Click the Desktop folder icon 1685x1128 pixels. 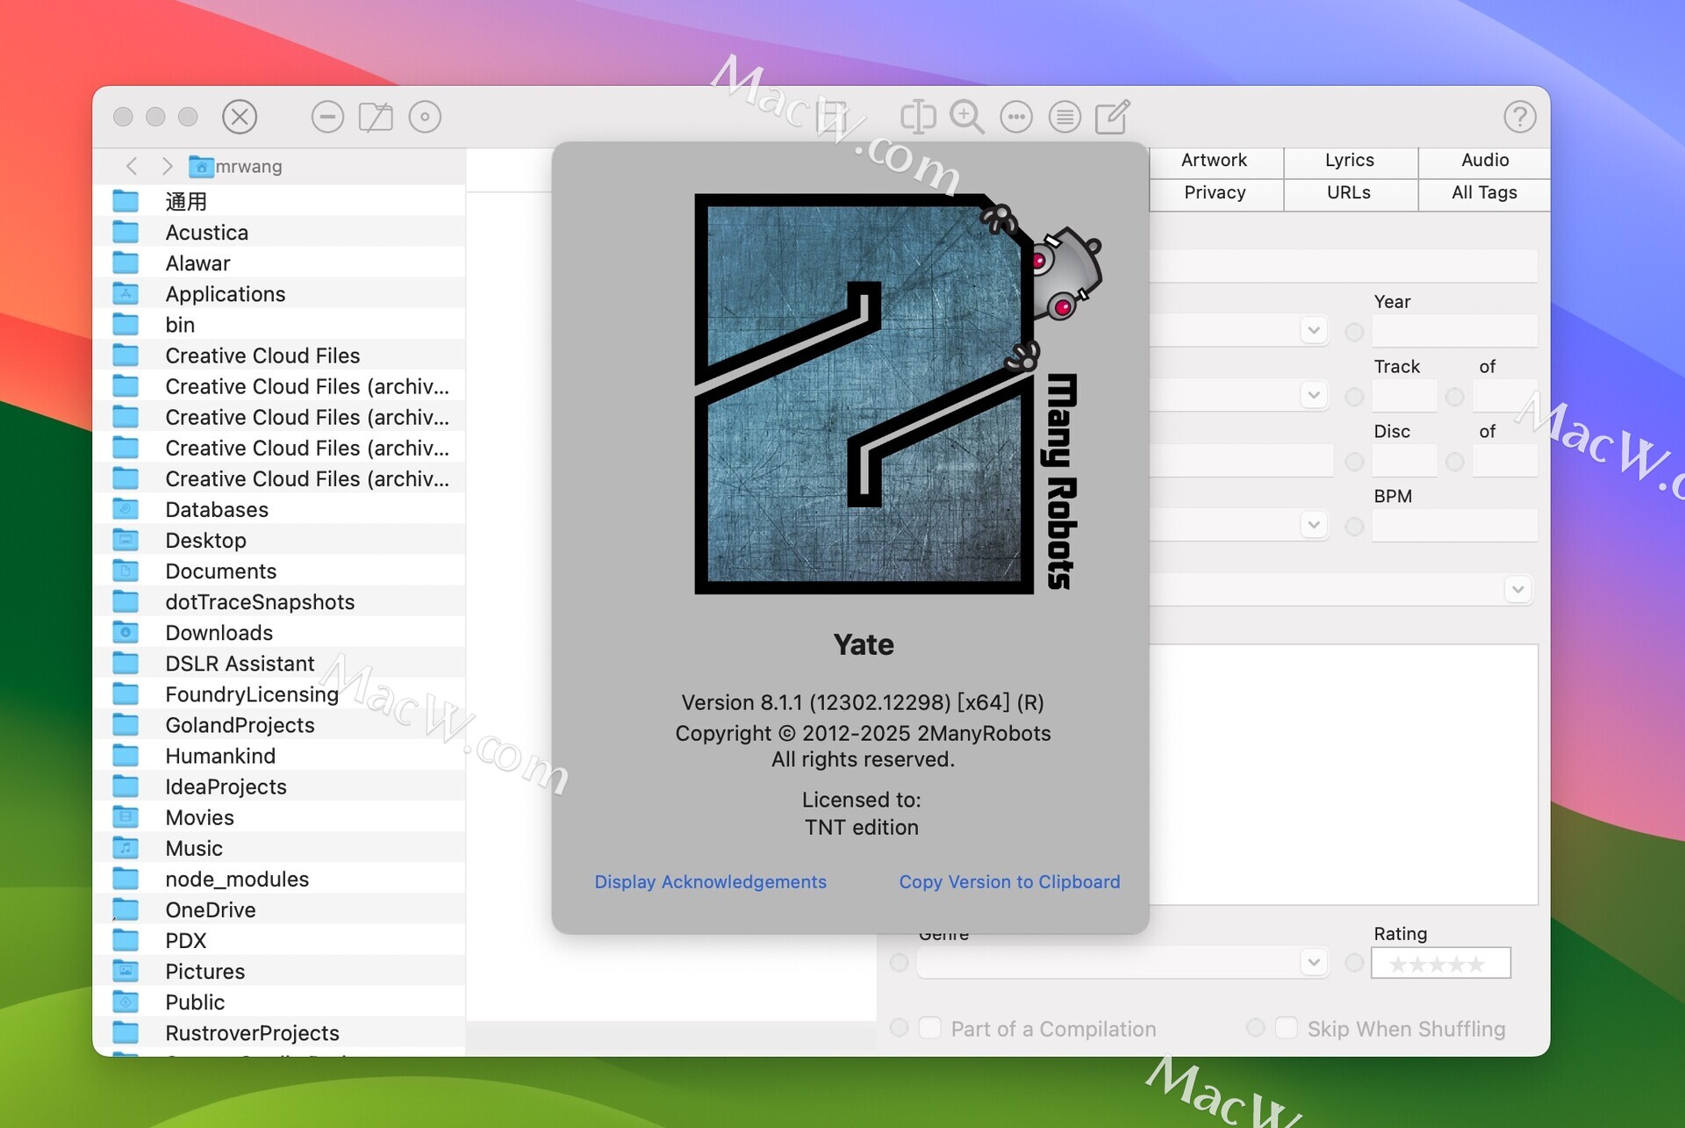tap(125, 540)
